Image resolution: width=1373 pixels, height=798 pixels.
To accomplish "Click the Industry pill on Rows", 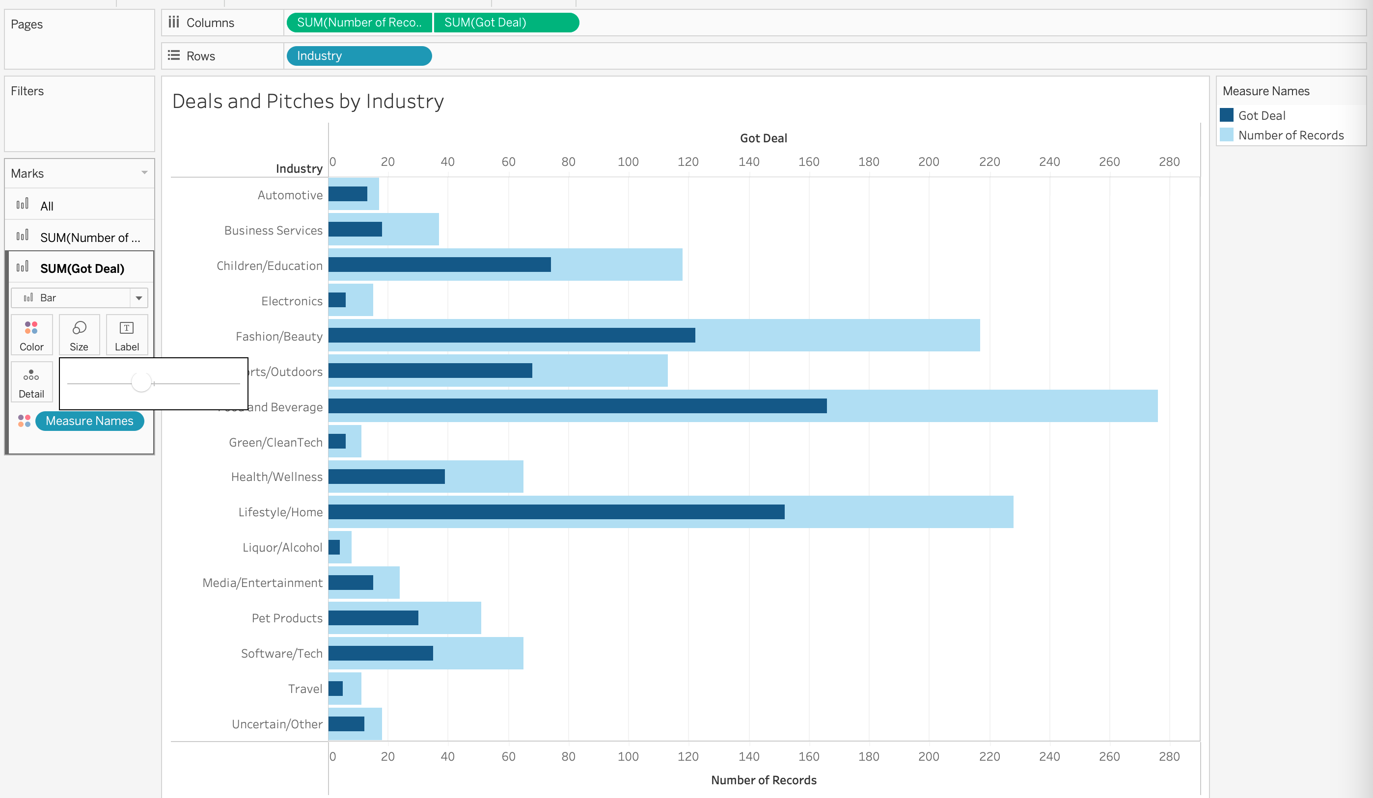I will [358, 55].
